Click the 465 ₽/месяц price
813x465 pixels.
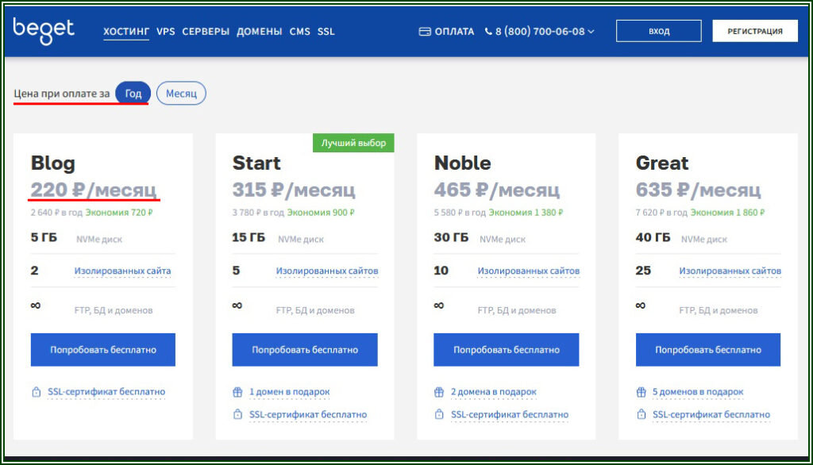[497, 190]
